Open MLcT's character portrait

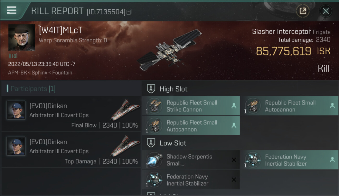pyautogui.click(x=22, y=37)
